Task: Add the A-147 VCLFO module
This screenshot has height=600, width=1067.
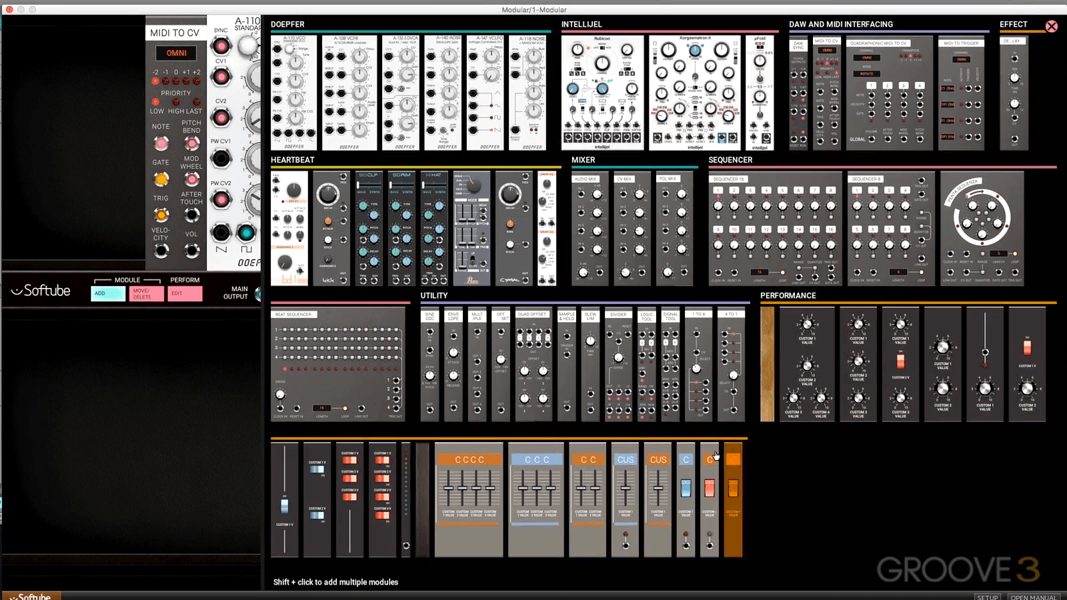Action: [485, 93]
